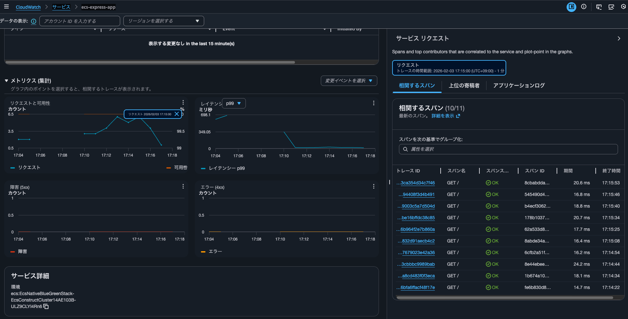Switch to the 上位の寄稿者 tab
The image size is (628, 319).
pyautogui.click(x=464, y=86)
